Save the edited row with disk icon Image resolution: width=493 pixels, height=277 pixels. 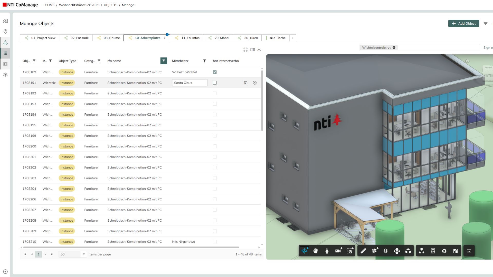click(246, 83)
